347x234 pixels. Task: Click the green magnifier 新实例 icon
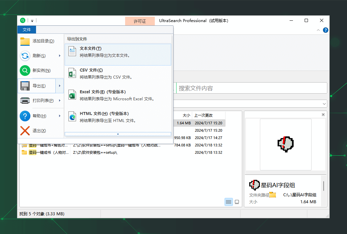25,71
